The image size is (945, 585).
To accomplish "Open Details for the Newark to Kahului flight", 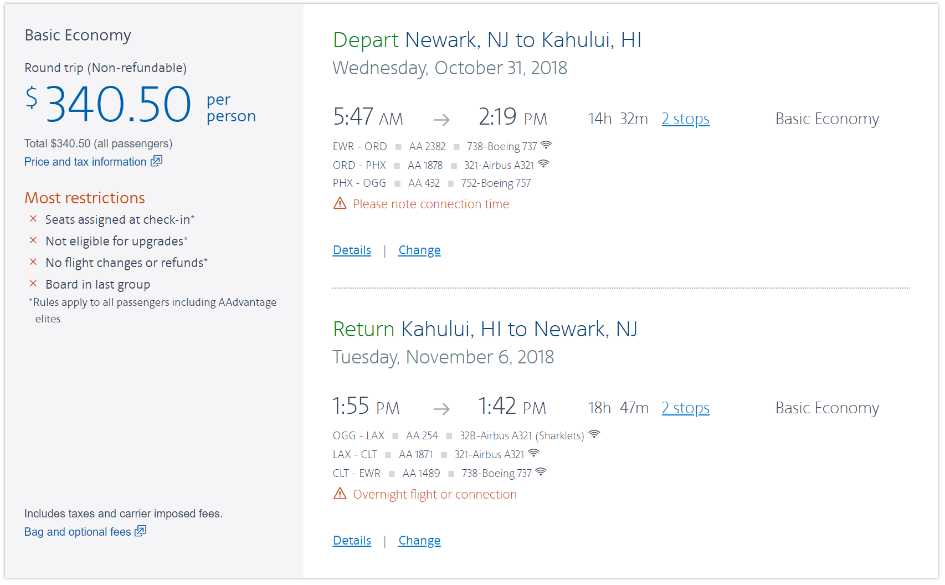I will click(x=352, y=250).
